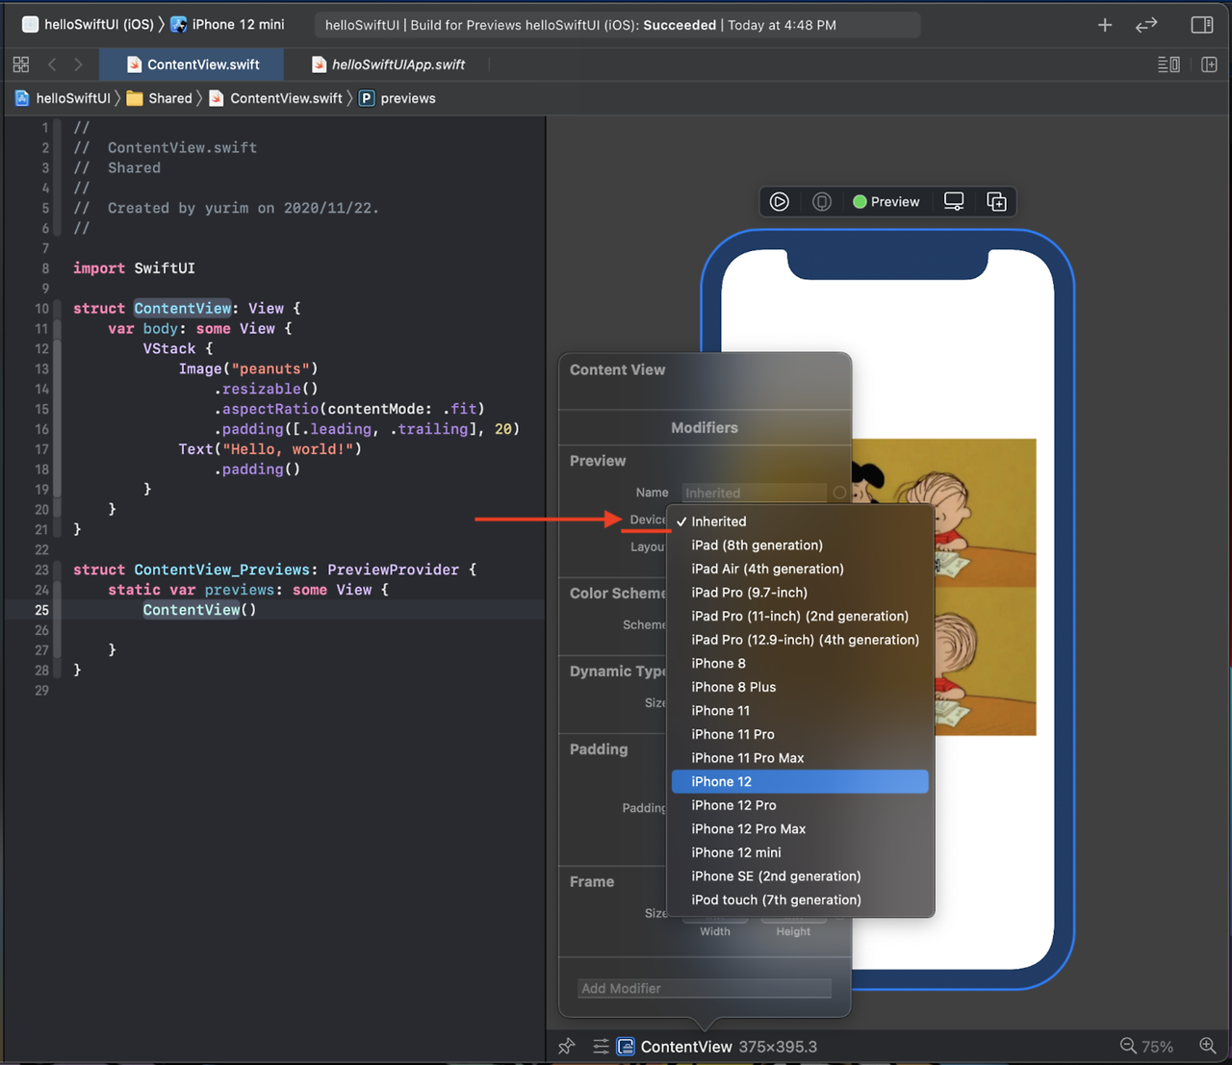Select iPad (8th generation)
Image resolution: width=1232 pixels, height=1065 pixels.
click(x=800, y=545)
